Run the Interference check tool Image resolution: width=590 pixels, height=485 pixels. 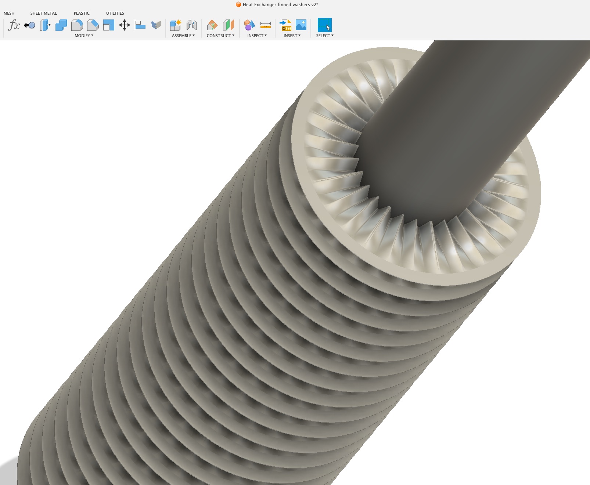[250, 25]
